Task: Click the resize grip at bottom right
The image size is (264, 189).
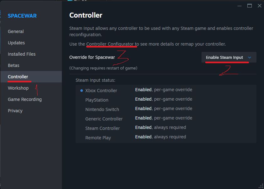Action: [x=261, y=186]
